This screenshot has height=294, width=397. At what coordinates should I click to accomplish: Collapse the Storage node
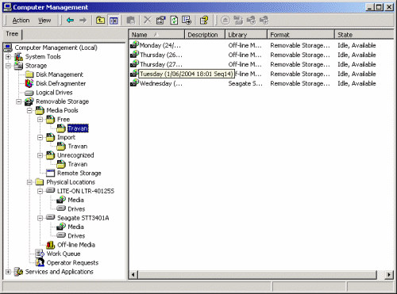8,66
